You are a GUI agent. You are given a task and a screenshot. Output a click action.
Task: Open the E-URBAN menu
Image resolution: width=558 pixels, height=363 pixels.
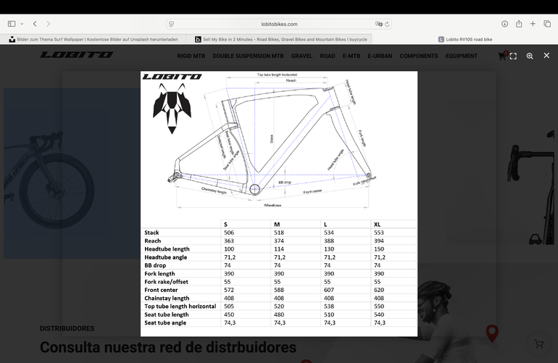point(380,57)
